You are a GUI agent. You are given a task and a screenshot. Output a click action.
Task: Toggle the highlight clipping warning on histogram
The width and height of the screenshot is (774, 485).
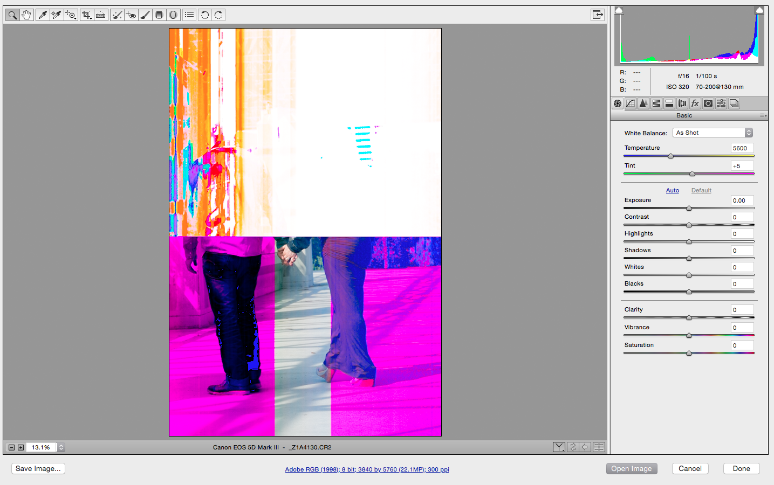pyautogui.click(x=759, y=9)
